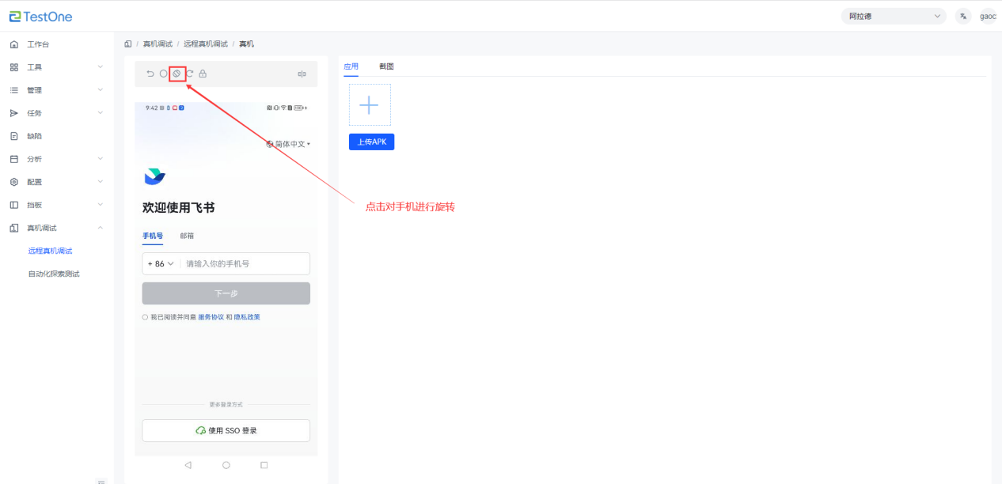Click the split layout icon in device toolbar
1002x484 pixels.
[302, 74]
